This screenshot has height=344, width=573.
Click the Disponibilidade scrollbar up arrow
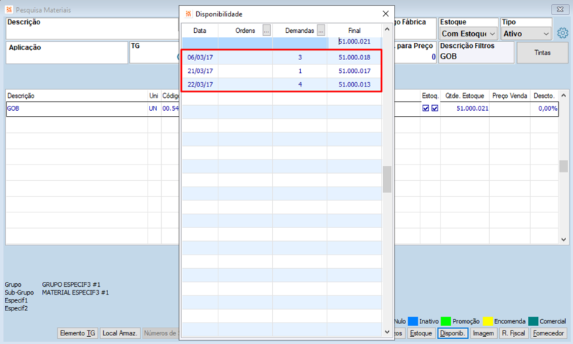point(387,29)
